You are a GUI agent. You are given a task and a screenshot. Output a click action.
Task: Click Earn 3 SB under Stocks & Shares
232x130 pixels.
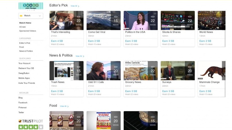tap(168, 41)
